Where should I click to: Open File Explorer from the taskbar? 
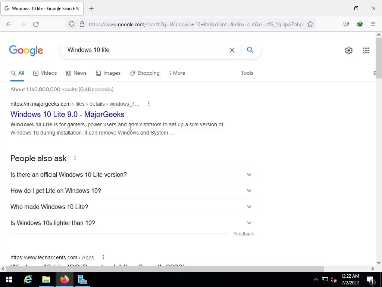[x=46, y=280]
